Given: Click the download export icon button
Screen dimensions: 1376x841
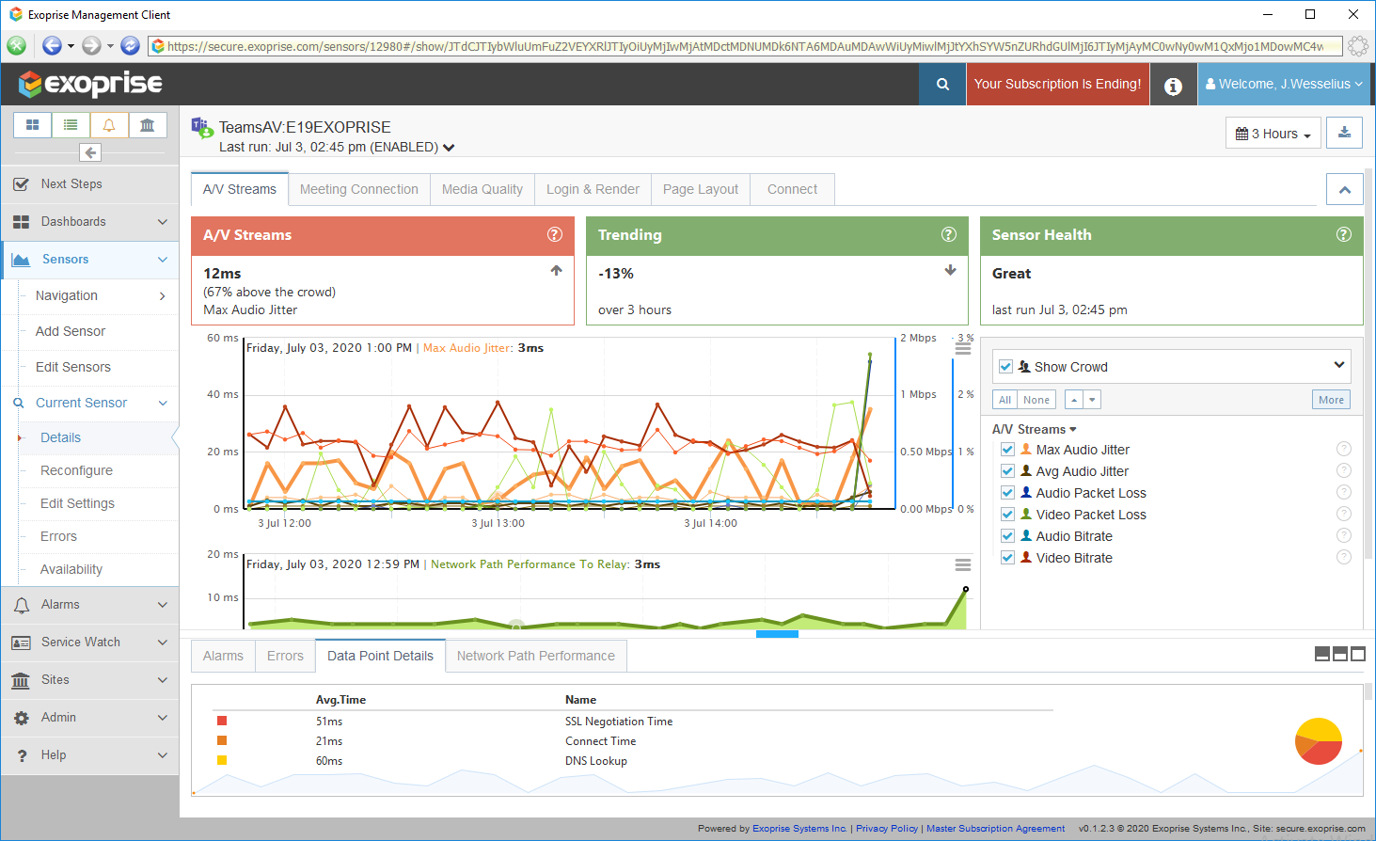Looking at the screenshot, I should click(x=1344, y=133).
